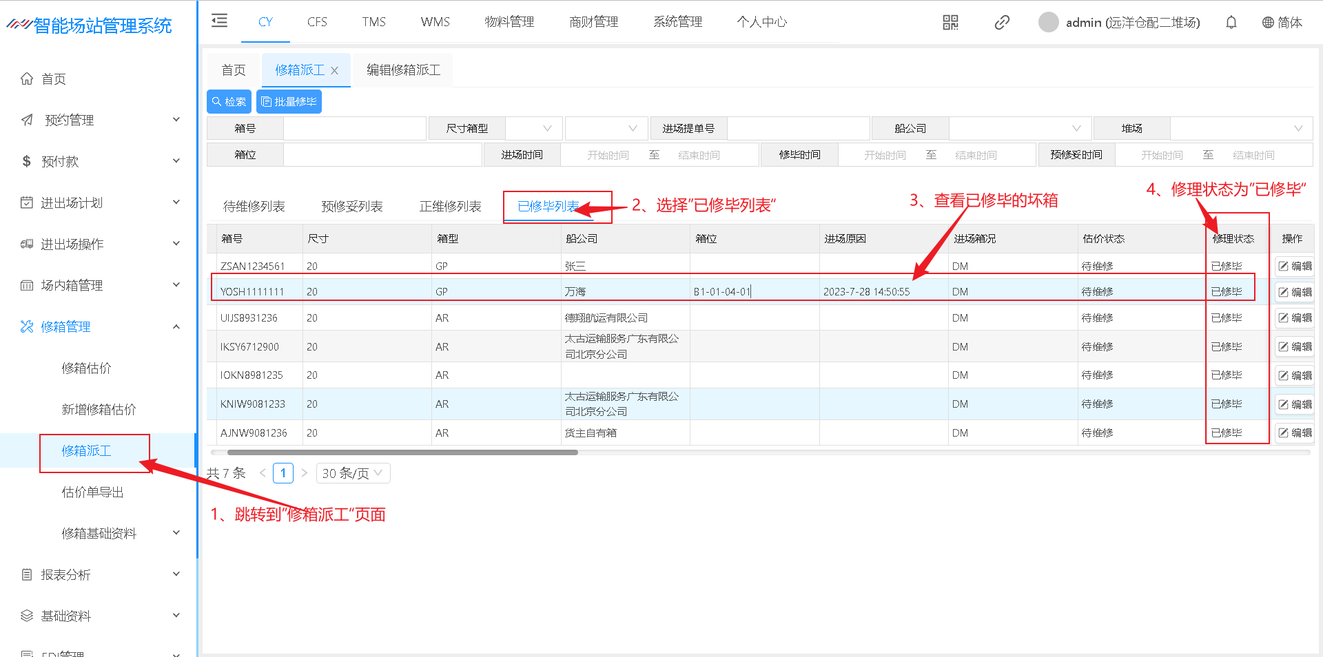Select the WMS top menu item
Image resolution: width=1323 pixels, height=657 pixels.
(435, 22)
